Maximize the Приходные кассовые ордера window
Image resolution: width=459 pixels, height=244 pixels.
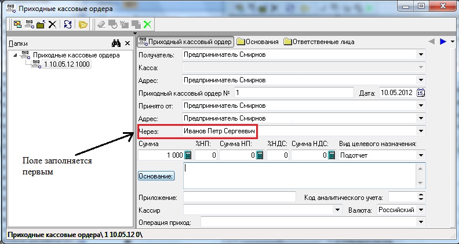coord(421,6)
